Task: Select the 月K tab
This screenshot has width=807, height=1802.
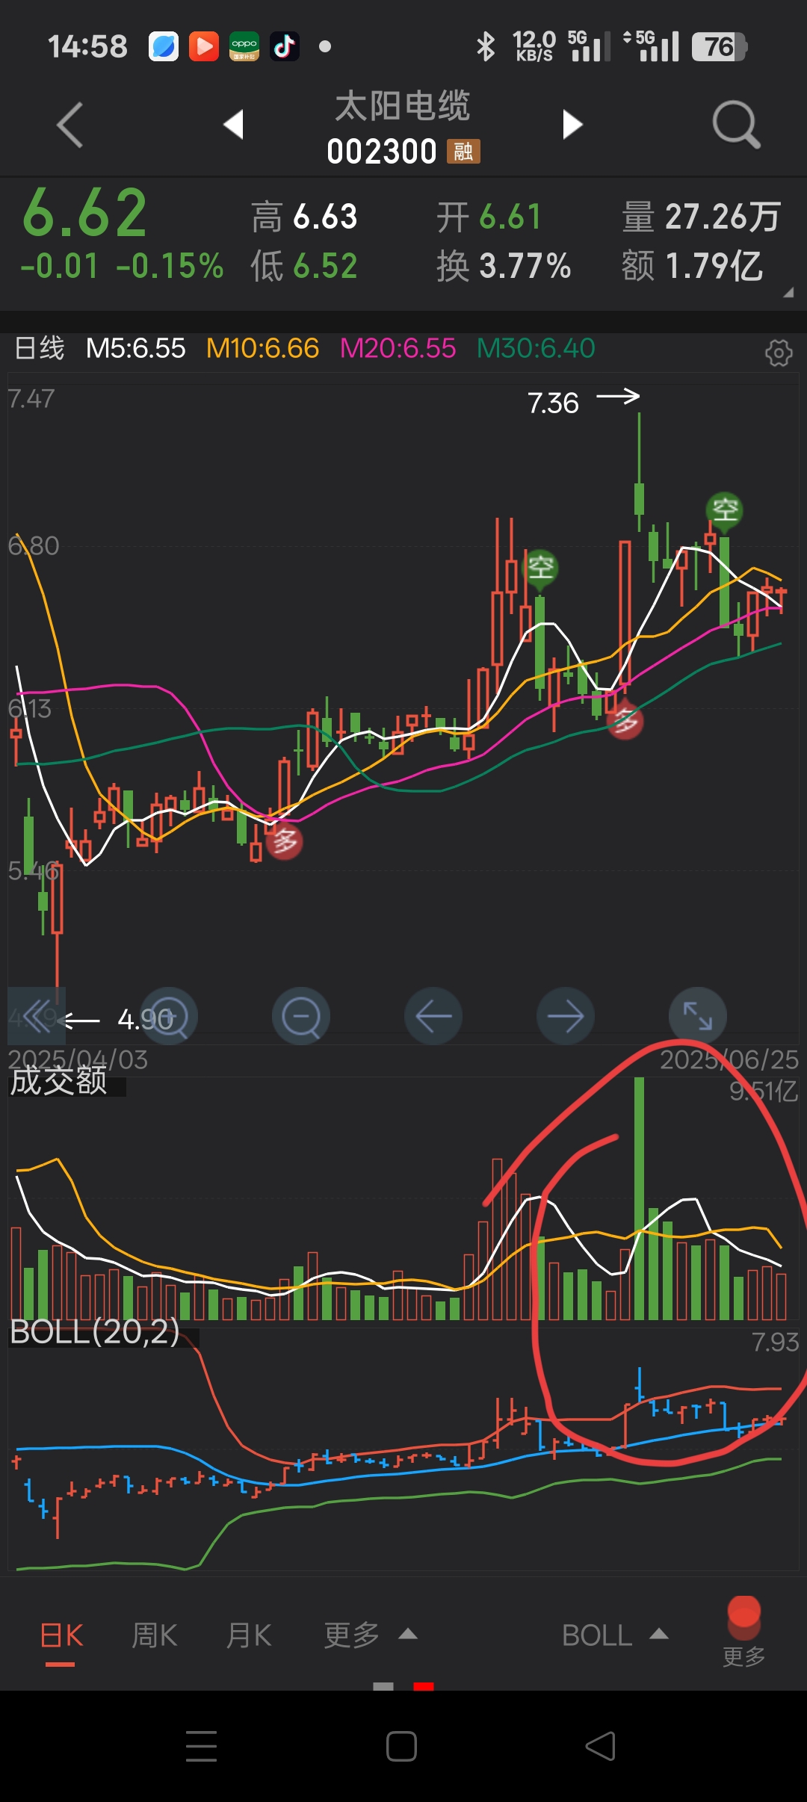Action: click(249, 1636)
